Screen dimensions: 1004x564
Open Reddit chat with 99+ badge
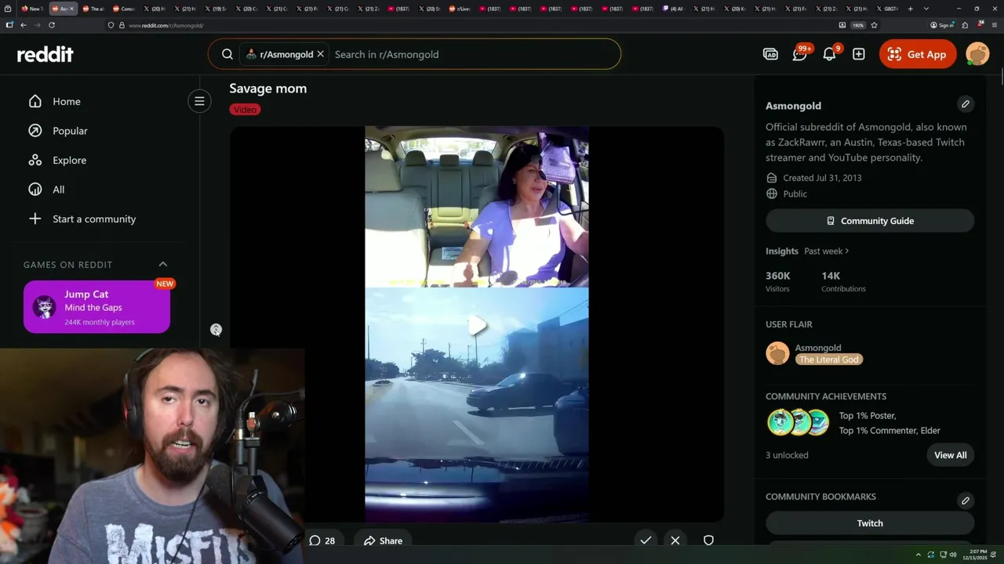point(800,54)
